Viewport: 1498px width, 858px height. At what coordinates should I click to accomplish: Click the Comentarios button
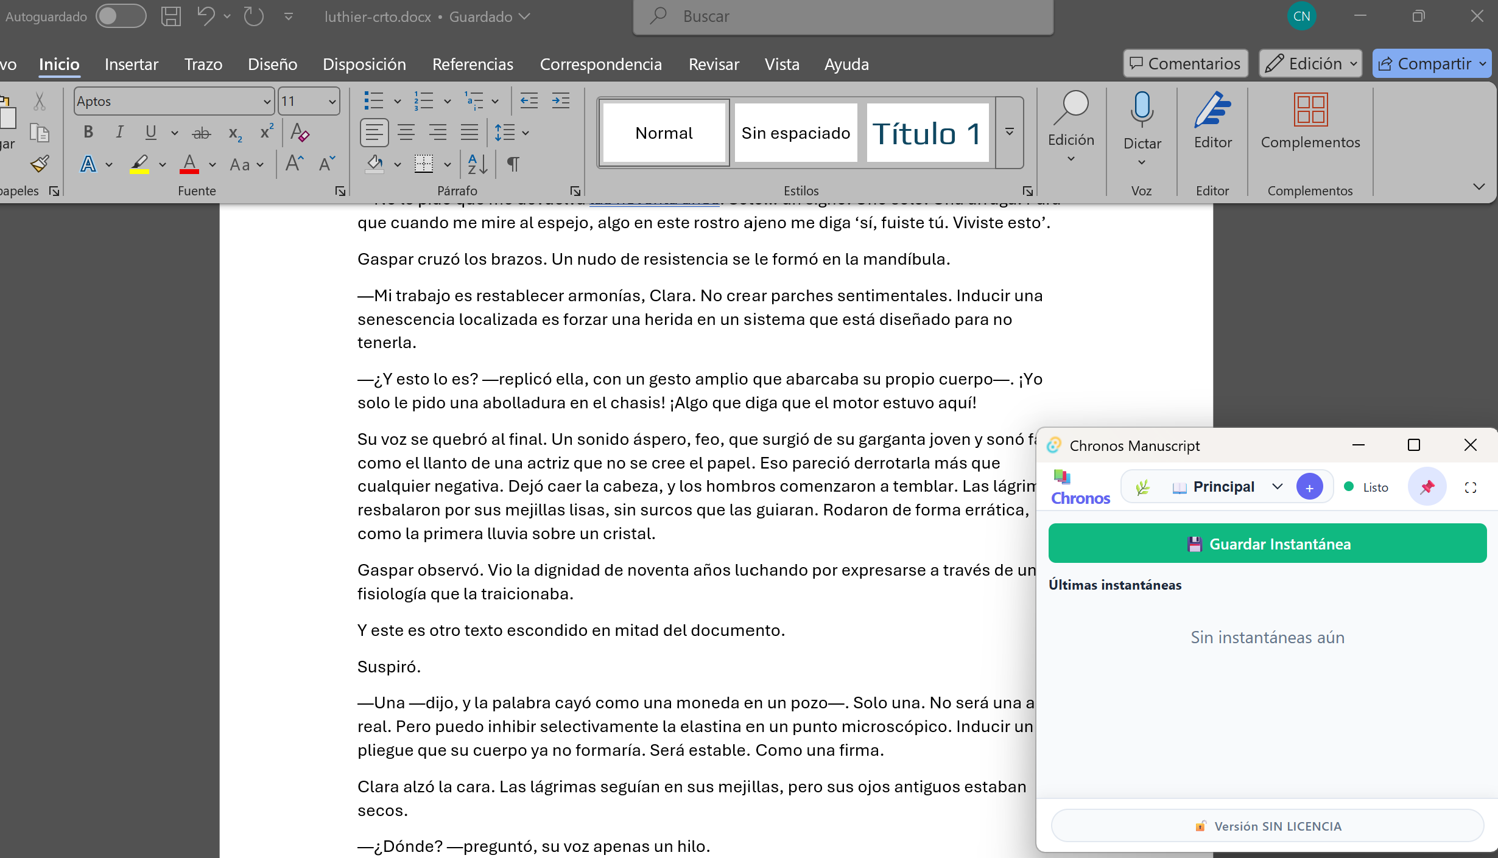(x=1186, y=63)
